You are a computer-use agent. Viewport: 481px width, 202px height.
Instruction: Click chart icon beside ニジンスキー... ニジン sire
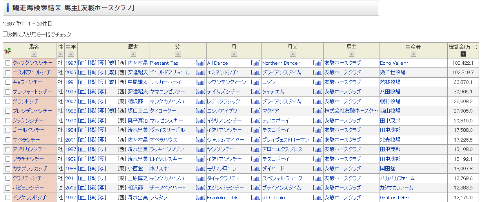tap(318, 82)
